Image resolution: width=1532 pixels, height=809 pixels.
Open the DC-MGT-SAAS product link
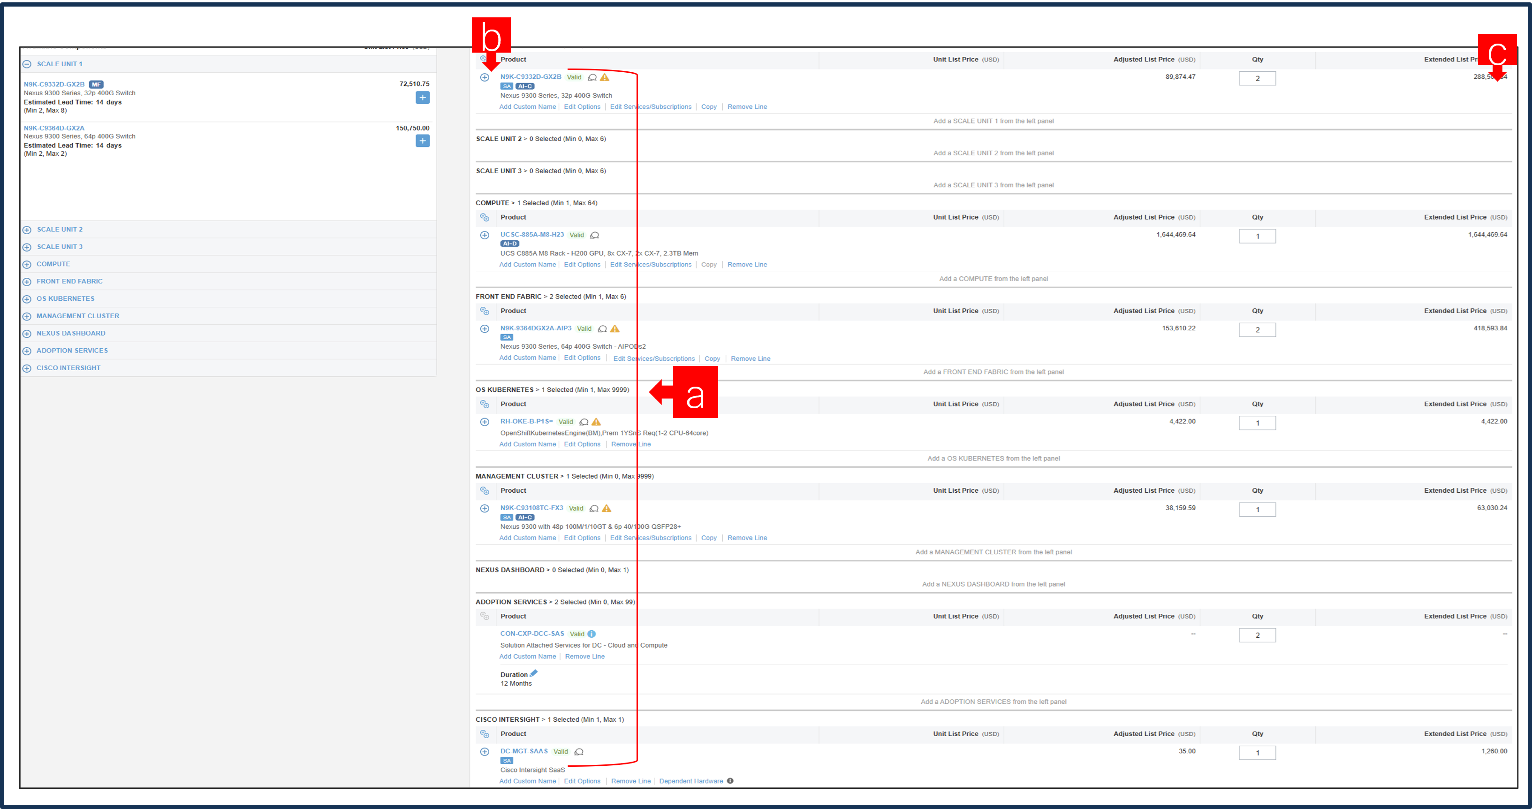[524, 751]
